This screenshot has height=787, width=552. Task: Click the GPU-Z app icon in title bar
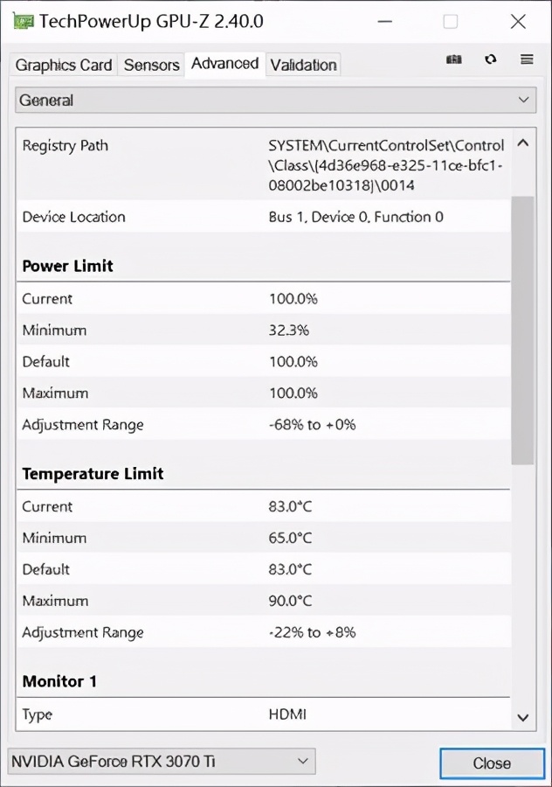click(23, 21)
